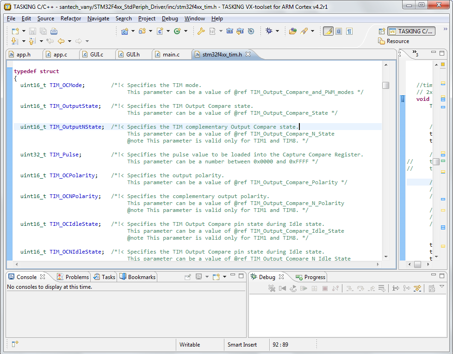Open the File menu

[x=11, y=19]
